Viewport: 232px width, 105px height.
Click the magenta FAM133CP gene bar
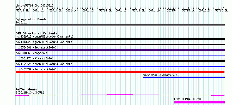point(200,102)
